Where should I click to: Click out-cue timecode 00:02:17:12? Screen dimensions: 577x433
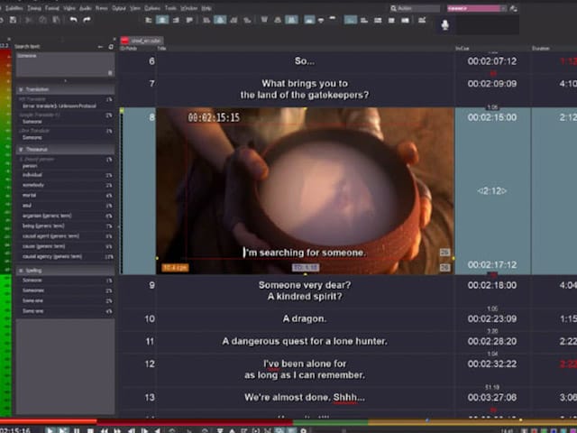(x=492, y=264)
